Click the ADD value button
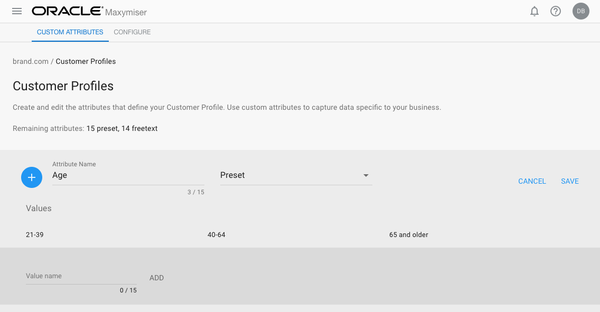The width and height of the screenshot is (600, 312). pos(157,278)
